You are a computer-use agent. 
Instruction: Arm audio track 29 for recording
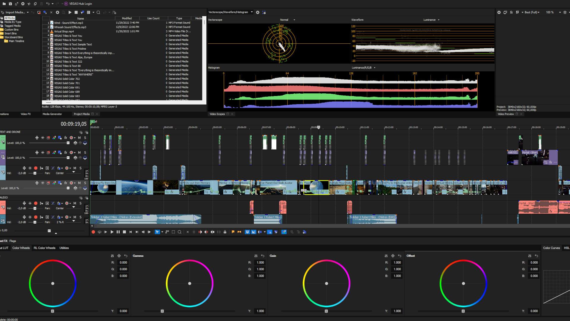(x=36, y=217)
